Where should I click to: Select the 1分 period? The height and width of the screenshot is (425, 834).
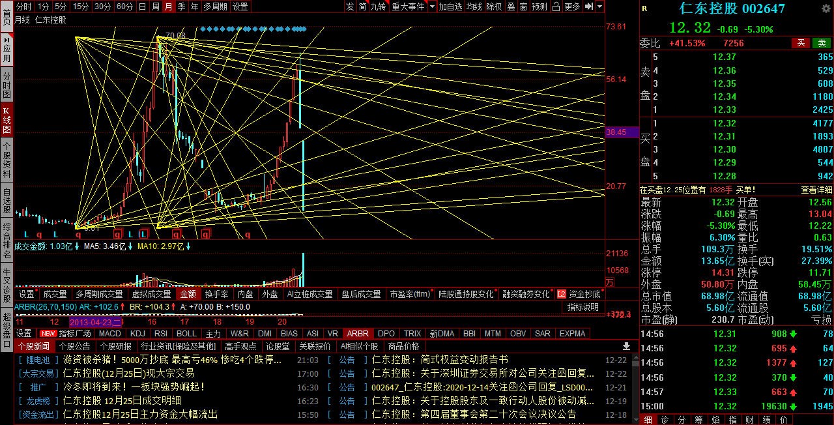[x=43, y=7]
